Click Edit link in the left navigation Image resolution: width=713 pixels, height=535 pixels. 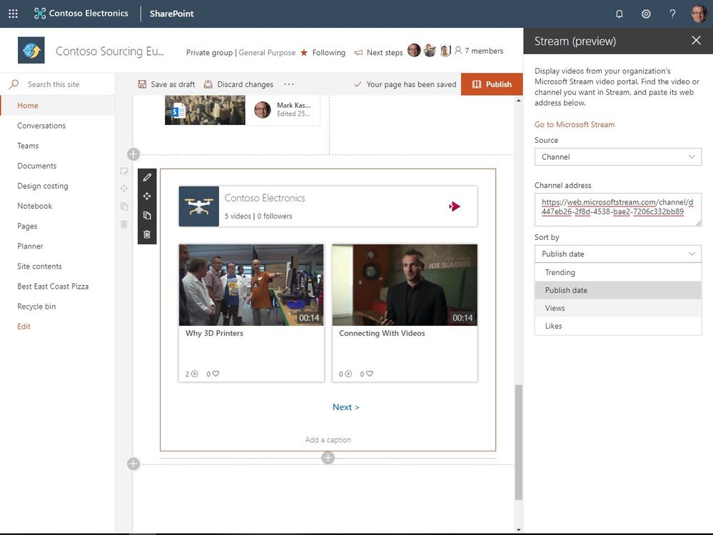[x=24, y=326]
